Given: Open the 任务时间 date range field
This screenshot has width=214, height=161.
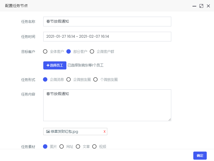Looking at the screenshot, I should click(107, 37).
